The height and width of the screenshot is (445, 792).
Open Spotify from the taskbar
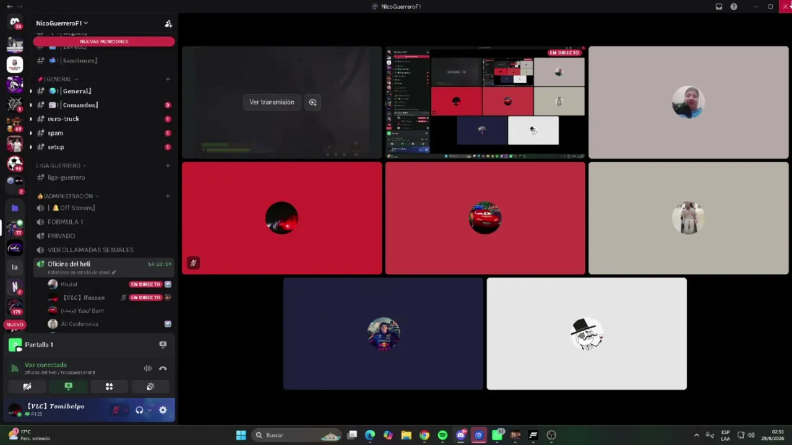click(442, 435)
